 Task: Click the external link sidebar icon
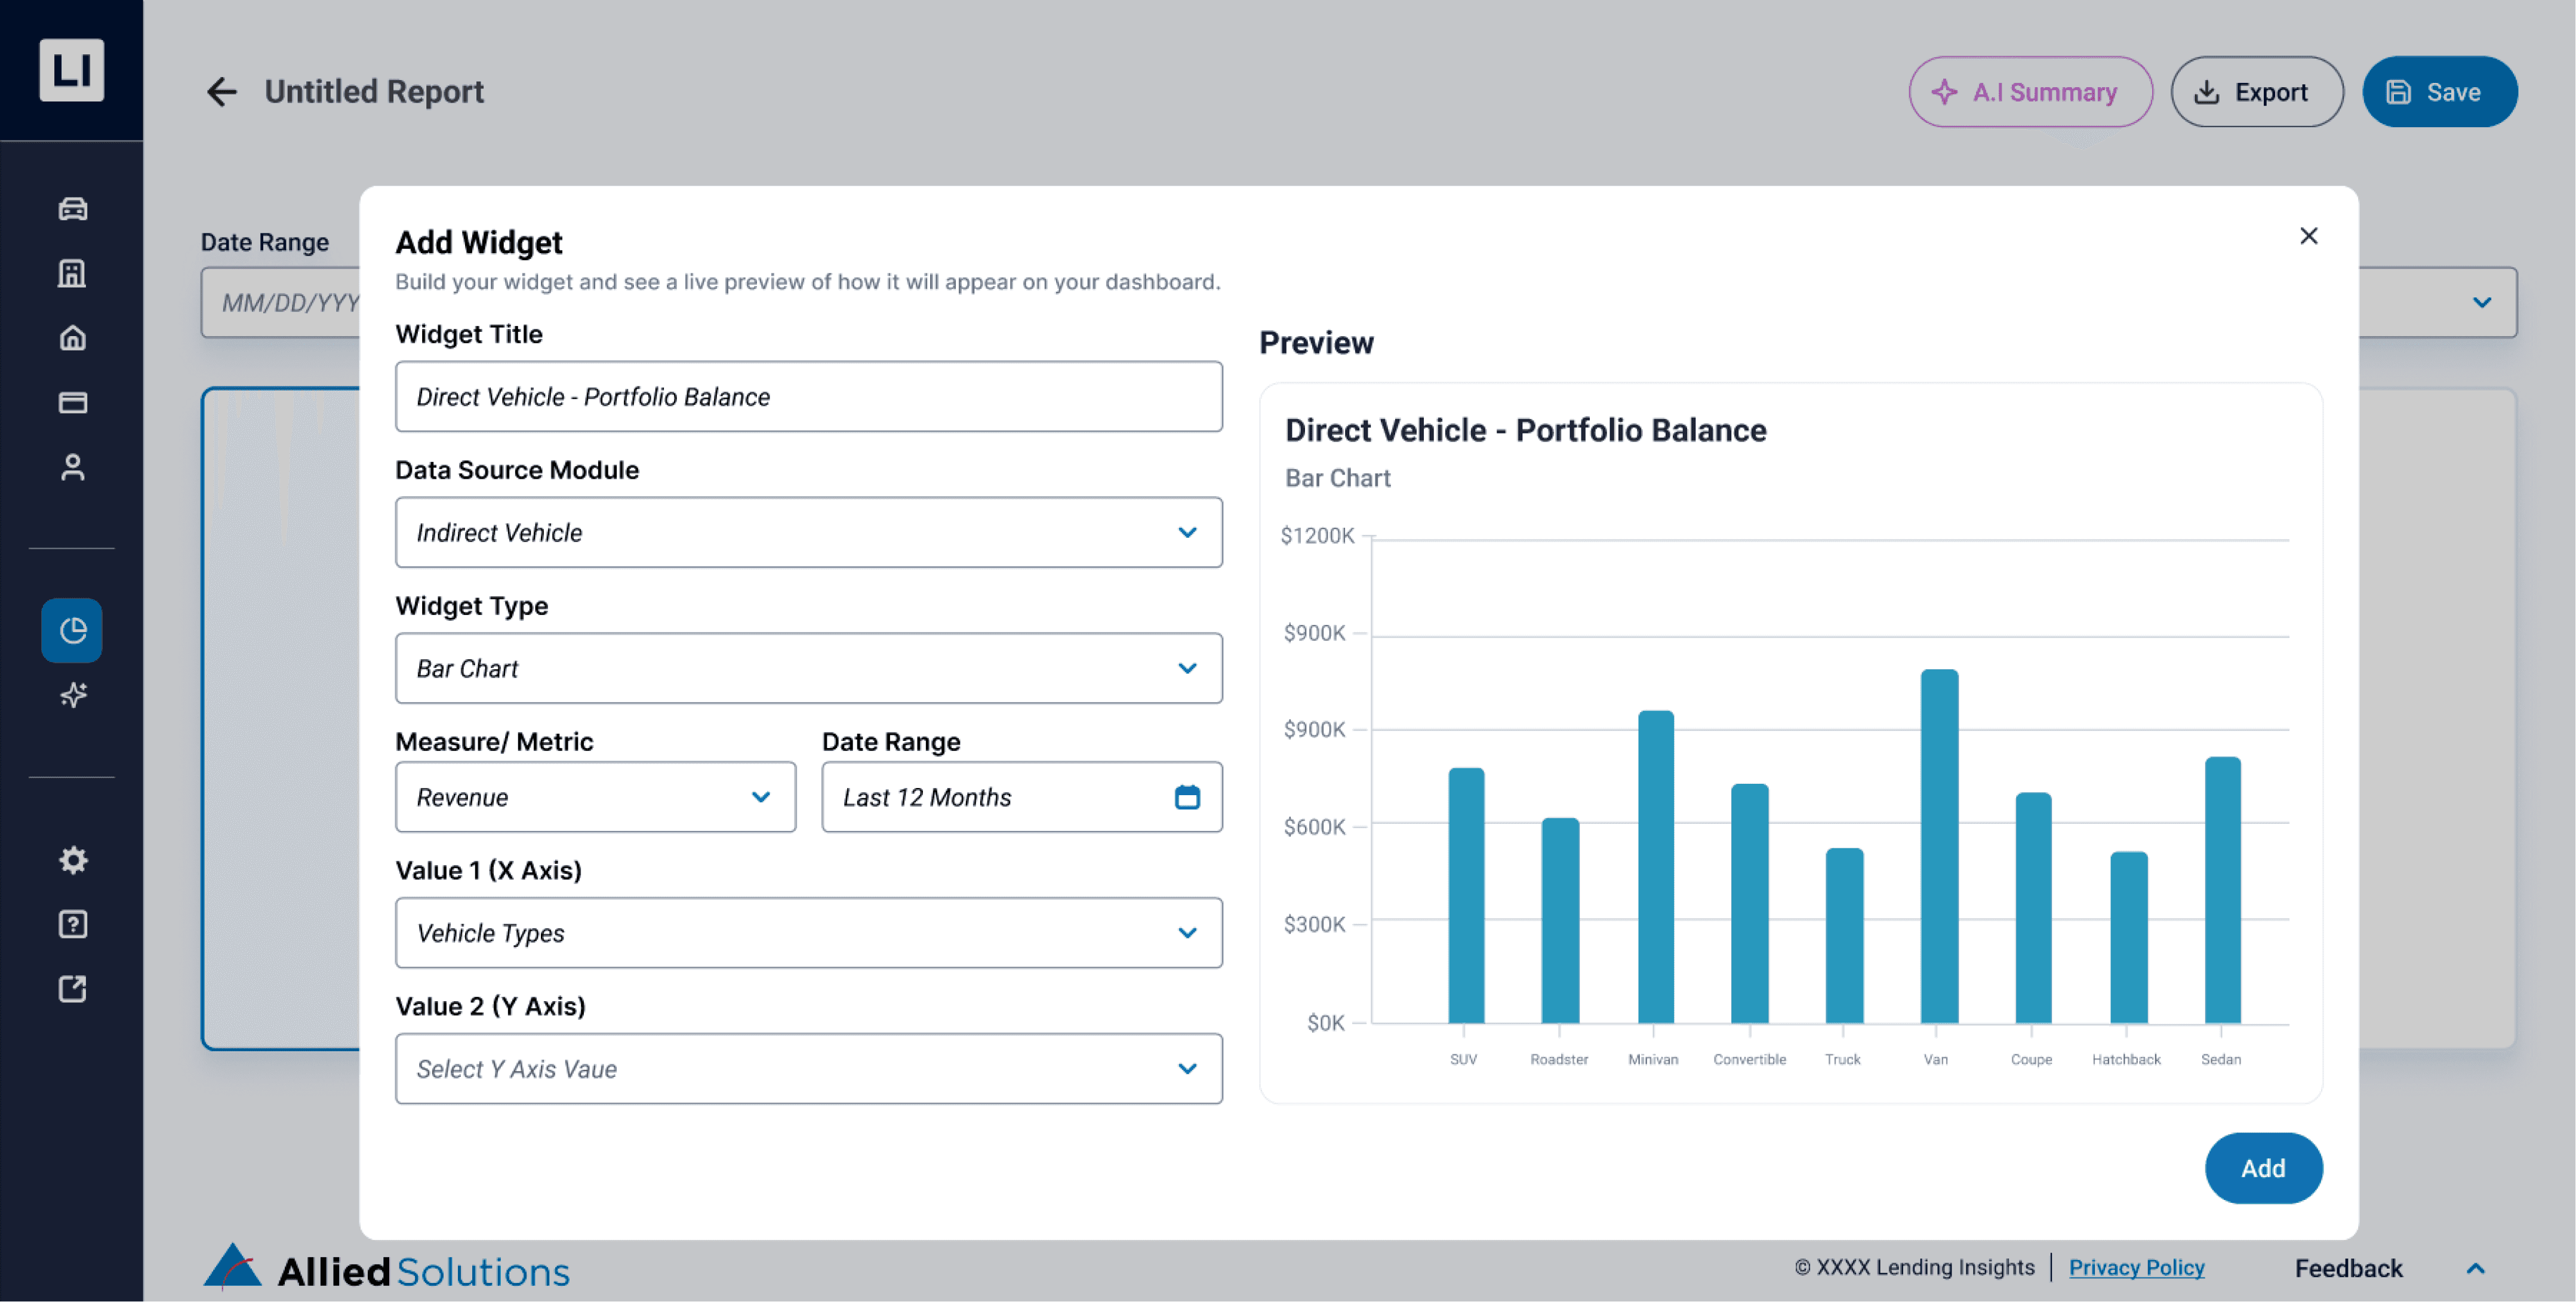[72, 989]
